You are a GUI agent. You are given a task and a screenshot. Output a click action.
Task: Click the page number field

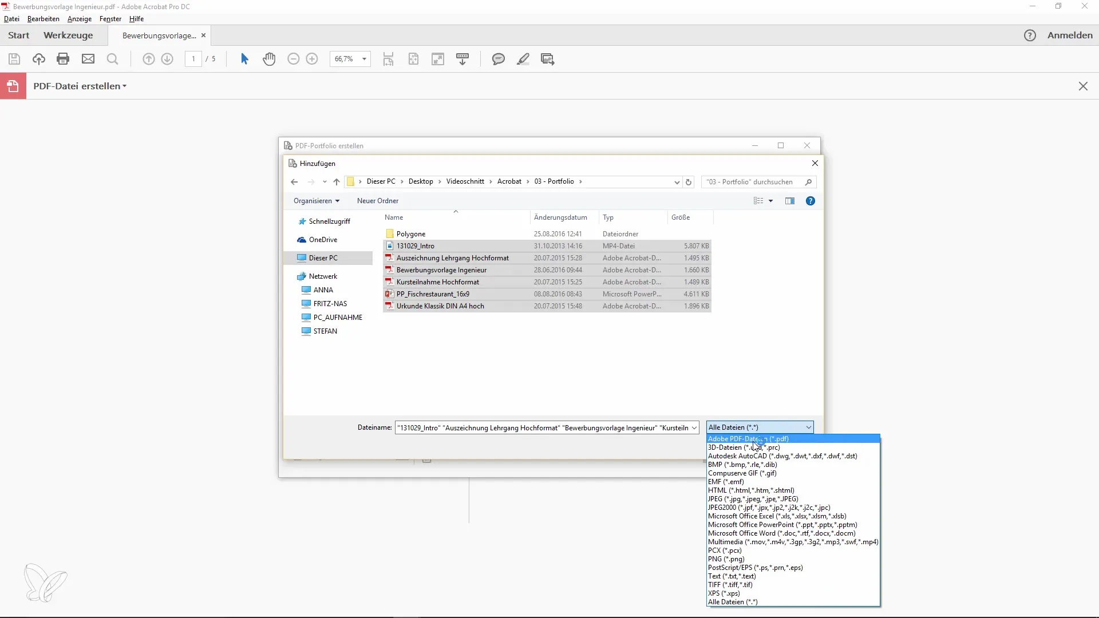click(x=193, y=59)
